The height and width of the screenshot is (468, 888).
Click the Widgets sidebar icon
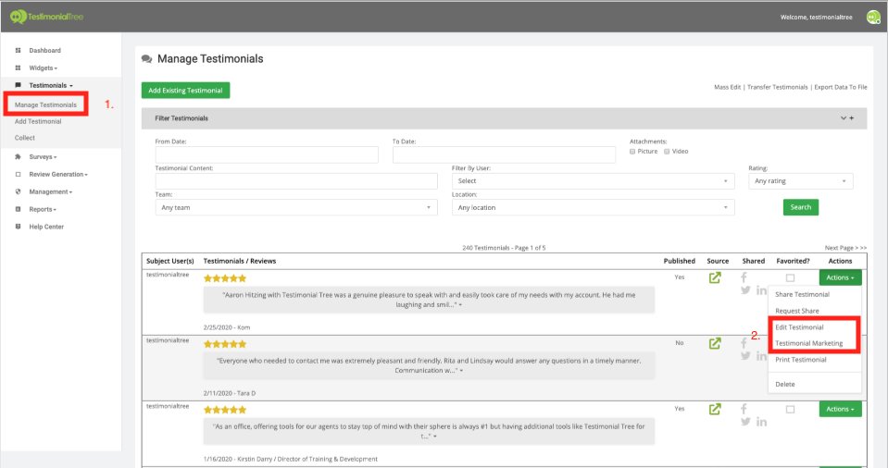(18, 68)
